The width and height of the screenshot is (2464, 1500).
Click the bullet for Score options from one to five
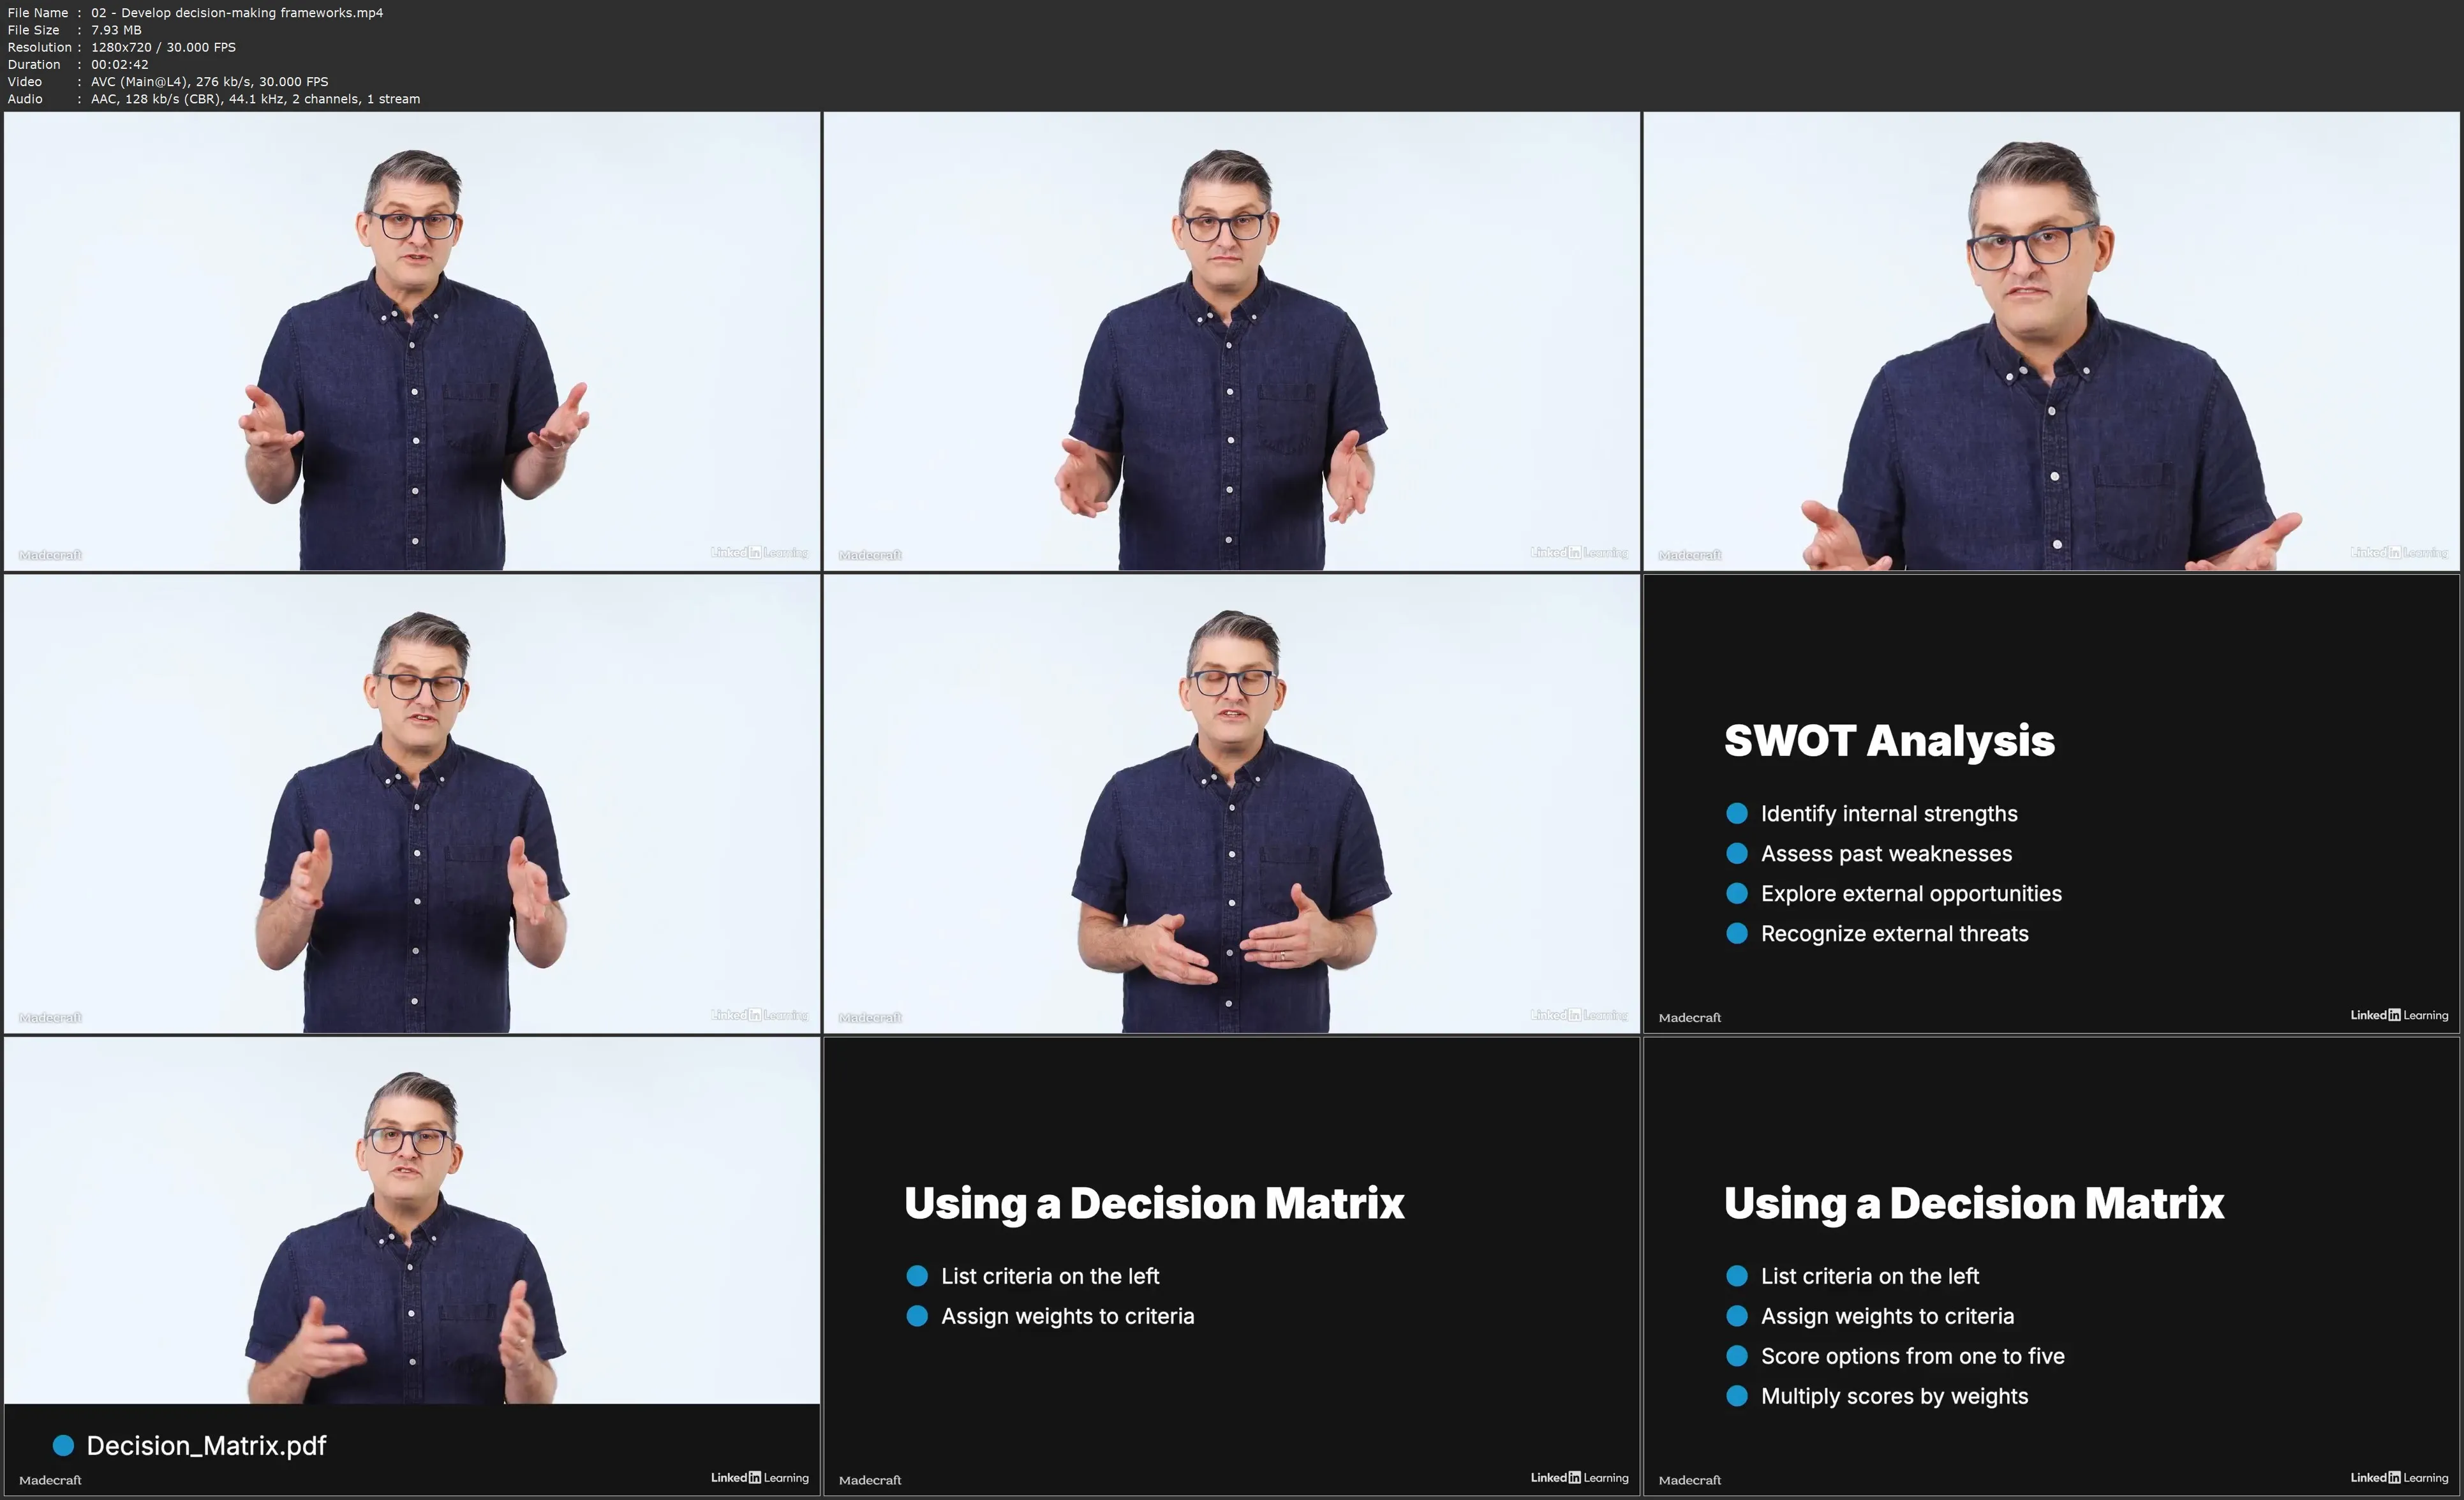tap(1737, 1356)
